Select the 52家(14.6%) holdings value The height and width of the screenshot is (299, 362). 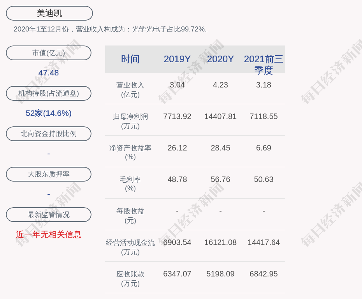[x=49, y=113]
